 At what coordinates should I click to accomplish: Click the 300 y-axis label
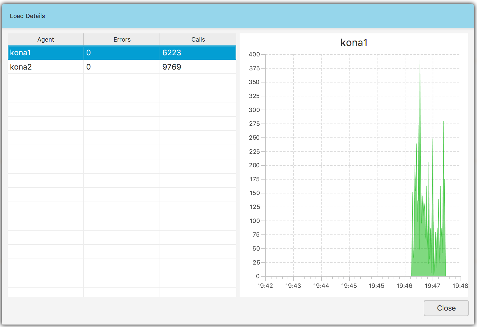[254, 110]
